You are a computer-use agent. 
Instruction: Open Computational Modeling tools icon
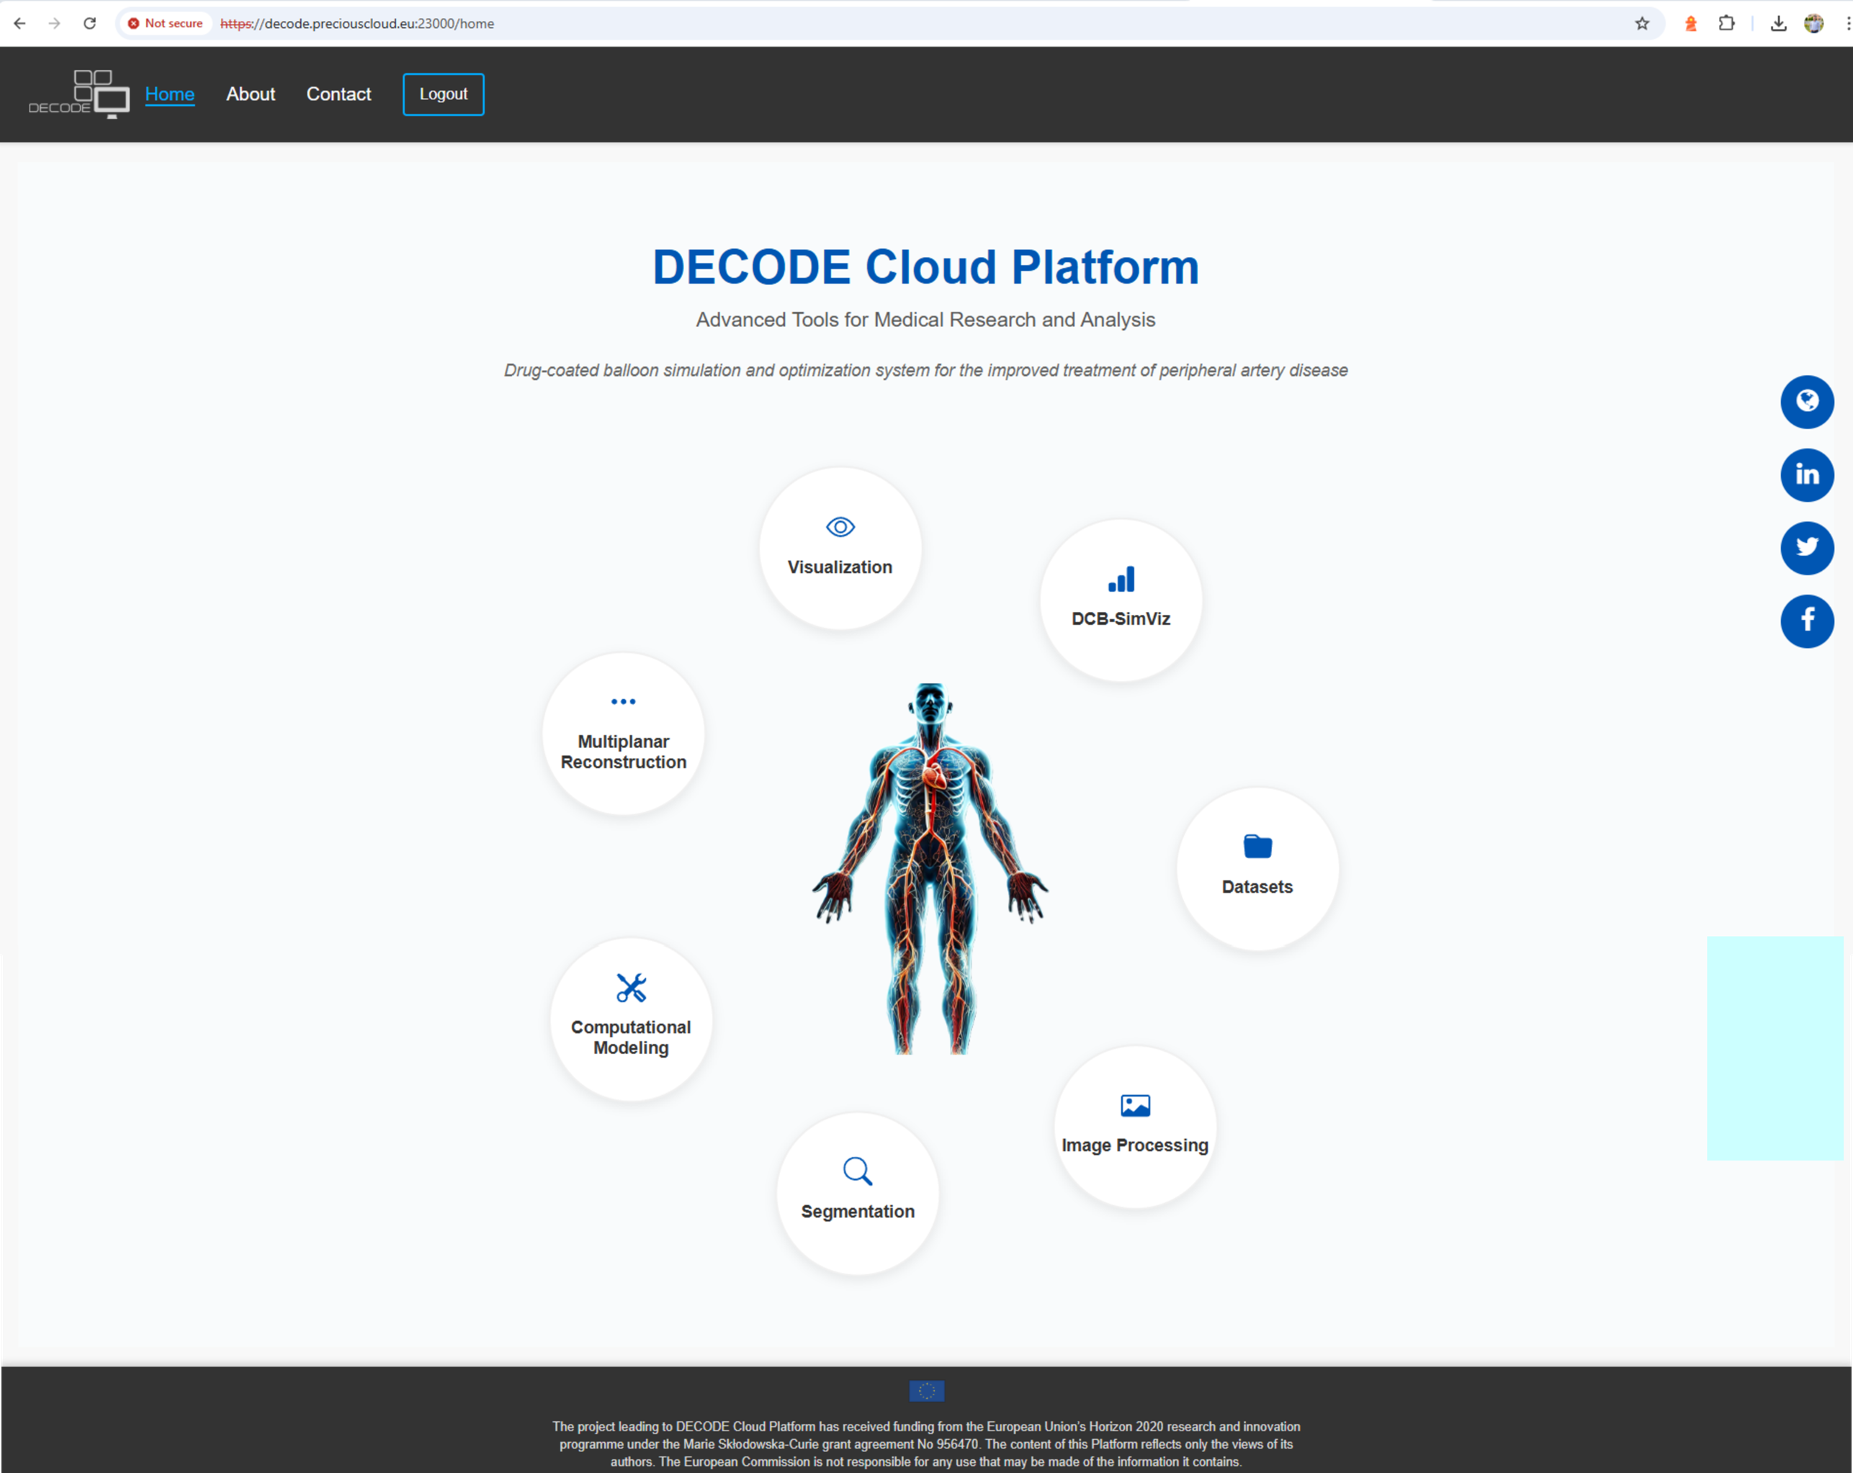631,1017
